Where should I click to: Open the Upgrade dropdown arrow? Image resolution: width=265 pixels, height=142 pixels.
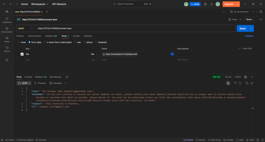pyautogui.click(x=238, y=4)
